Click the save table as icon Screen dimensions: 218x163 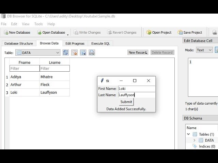(83, 53)
